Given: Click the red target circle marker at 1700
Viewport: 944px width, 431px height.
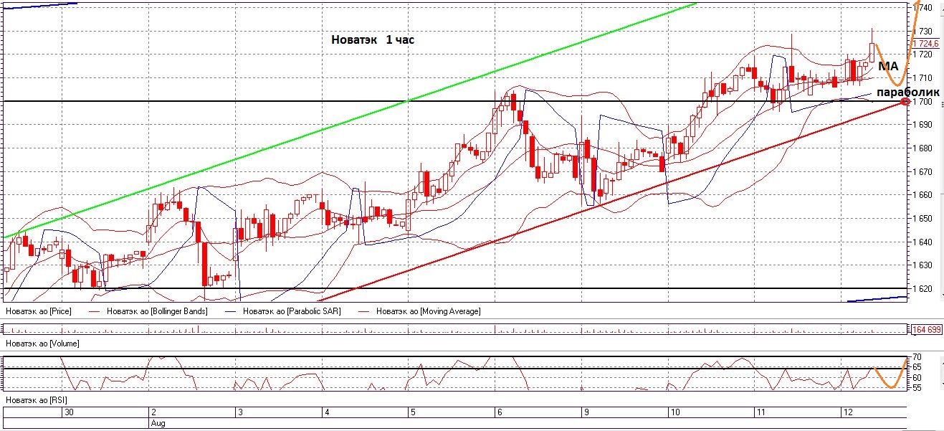Looking at the screenshot, I should click(906, 101).
